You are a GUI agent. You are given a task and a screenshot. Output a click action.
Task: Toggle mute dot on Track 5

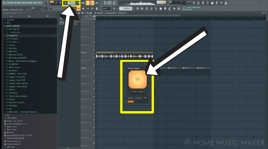[x=94, y=58]
